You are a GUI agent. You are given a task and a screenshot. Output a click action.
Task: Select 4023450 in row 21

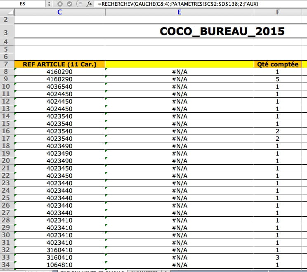59,168
